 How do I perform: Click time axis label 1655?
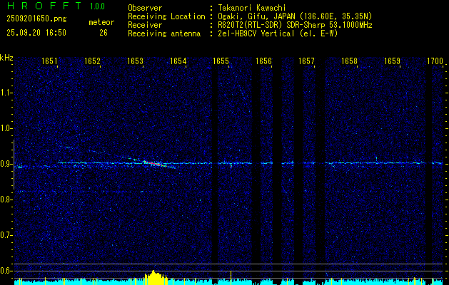point(221,61)
